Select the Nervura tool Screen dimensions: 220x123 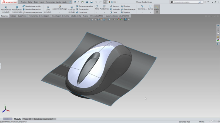(x=114, y=6)
